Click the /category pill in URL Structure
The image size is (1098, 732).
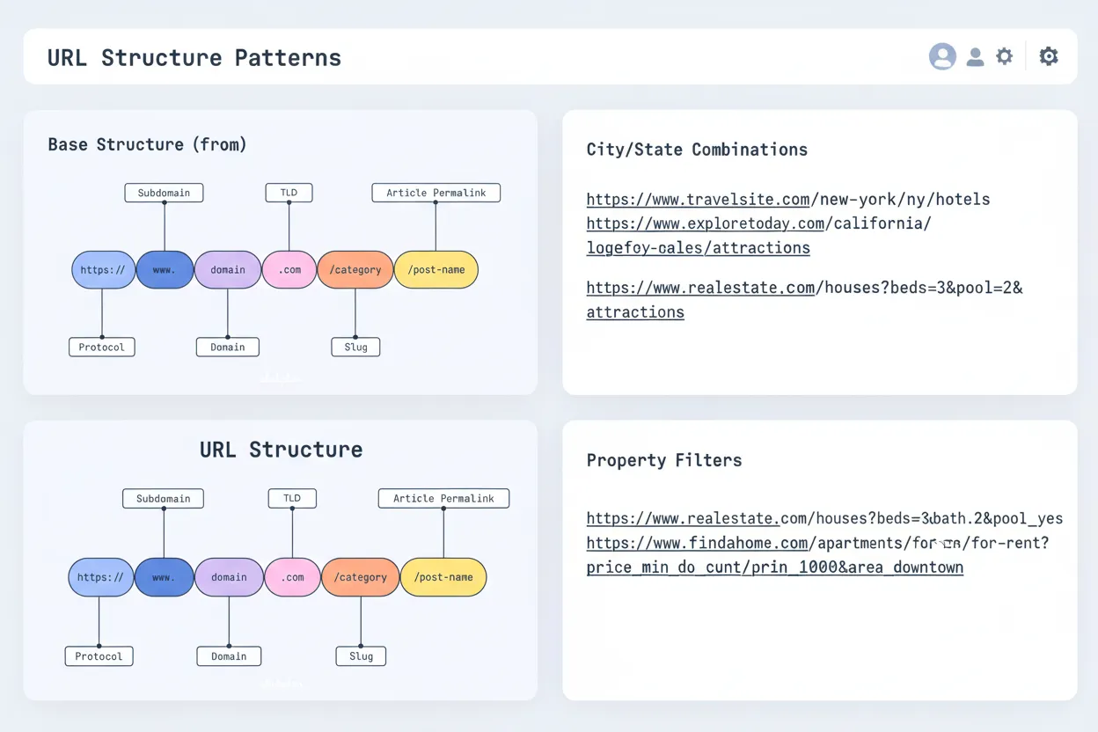(360, 577)
